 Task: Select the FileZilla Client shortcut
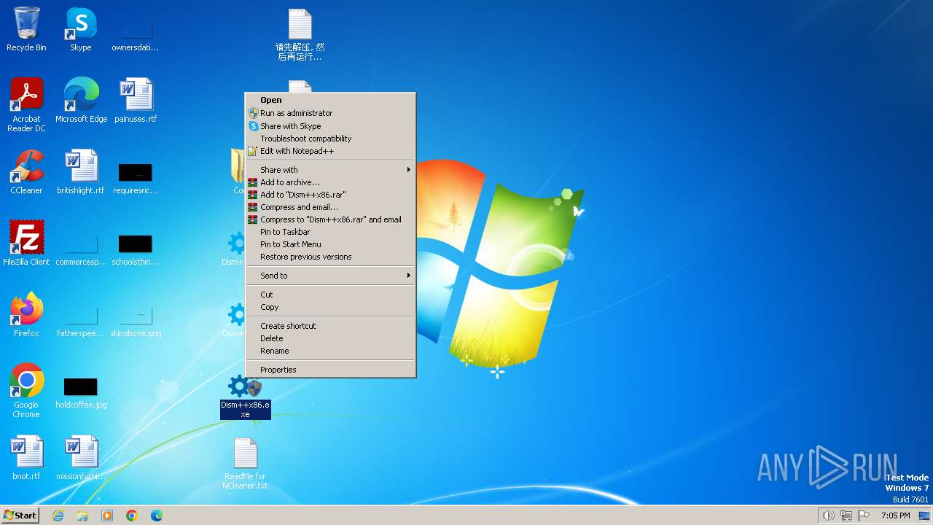(26, 244)
